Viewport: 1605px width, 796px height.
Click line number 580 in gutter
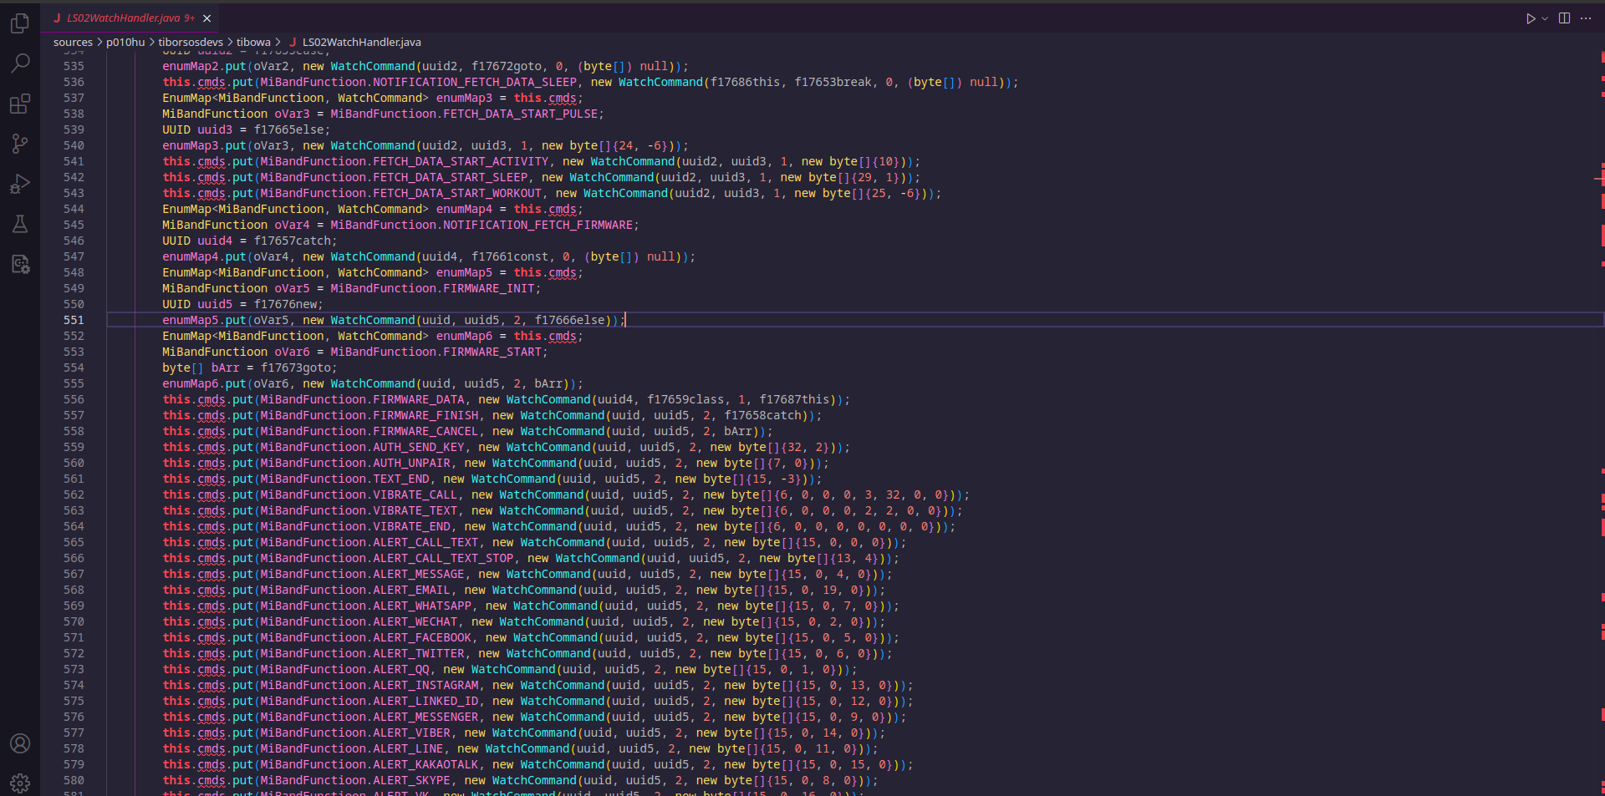(74, 780)
